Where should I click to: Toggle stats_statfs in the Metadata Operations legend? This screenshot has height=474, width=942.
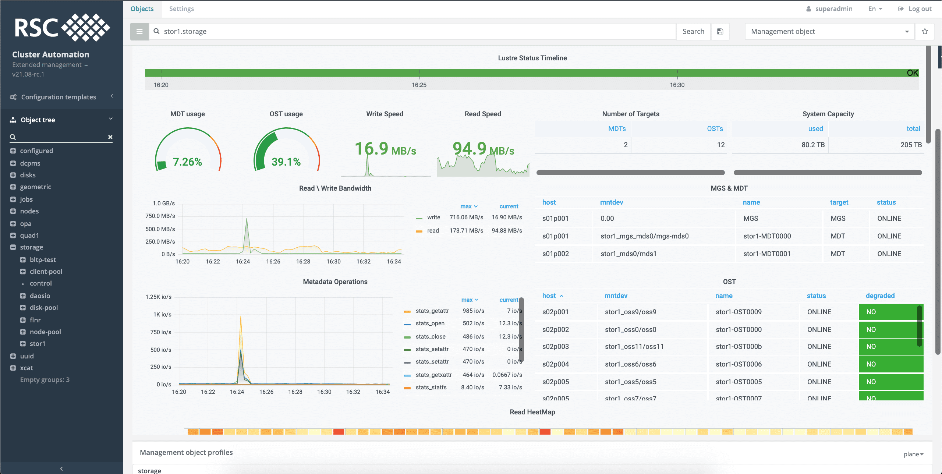(431, 387)
